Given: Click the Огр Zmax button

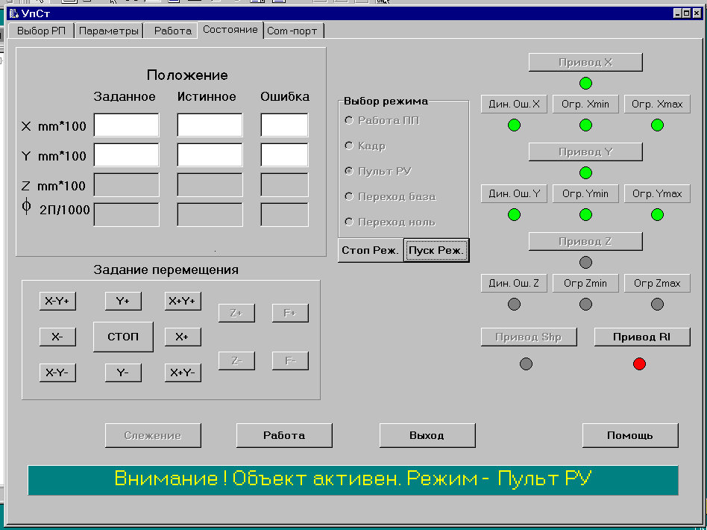Looking at the screenshot, I should point(657,283).
